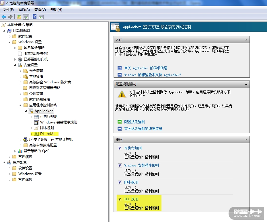Select 公钥策略 in the tree
267x222 pixels.
tap(36, 94)
